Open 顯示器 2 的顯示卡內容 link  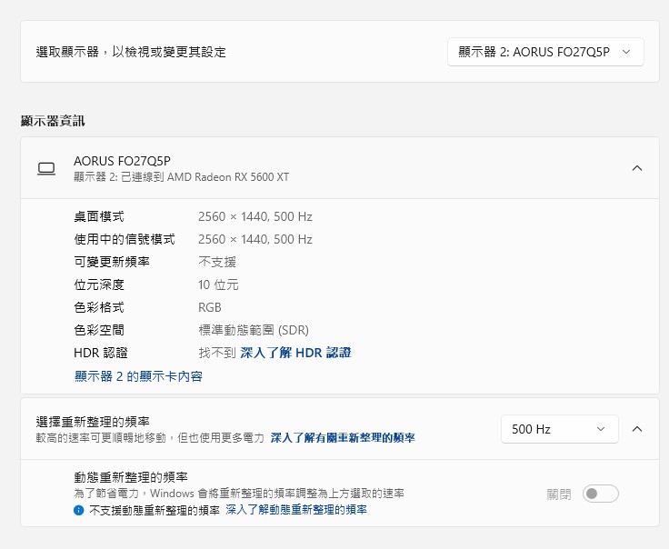click(138, 376)
